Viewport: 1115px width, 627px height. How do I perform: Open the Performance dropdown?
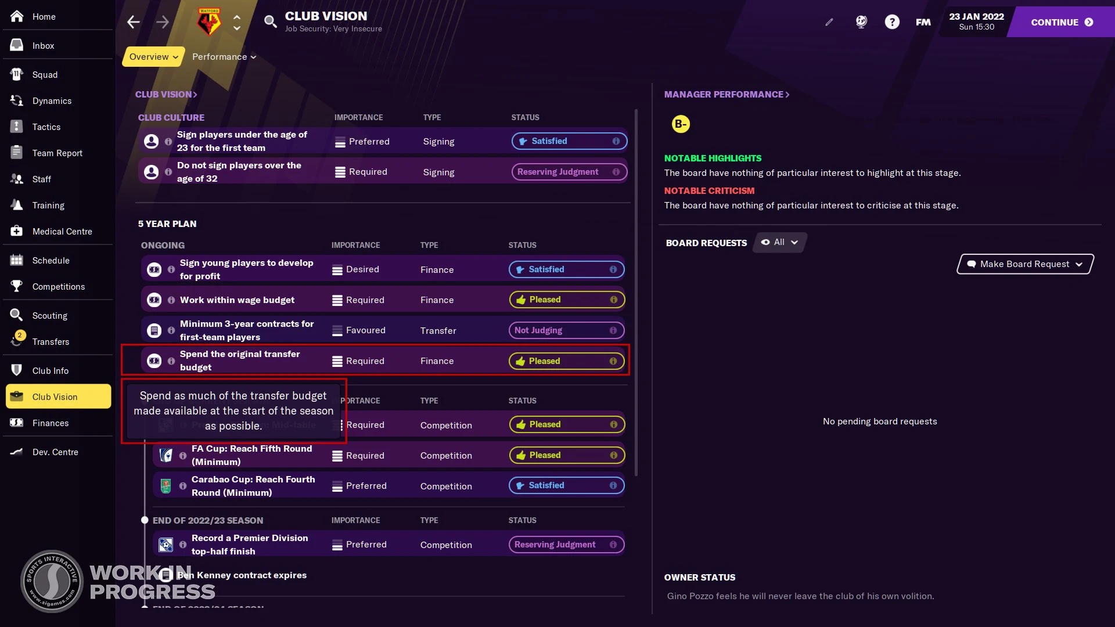tap(224, 56)
